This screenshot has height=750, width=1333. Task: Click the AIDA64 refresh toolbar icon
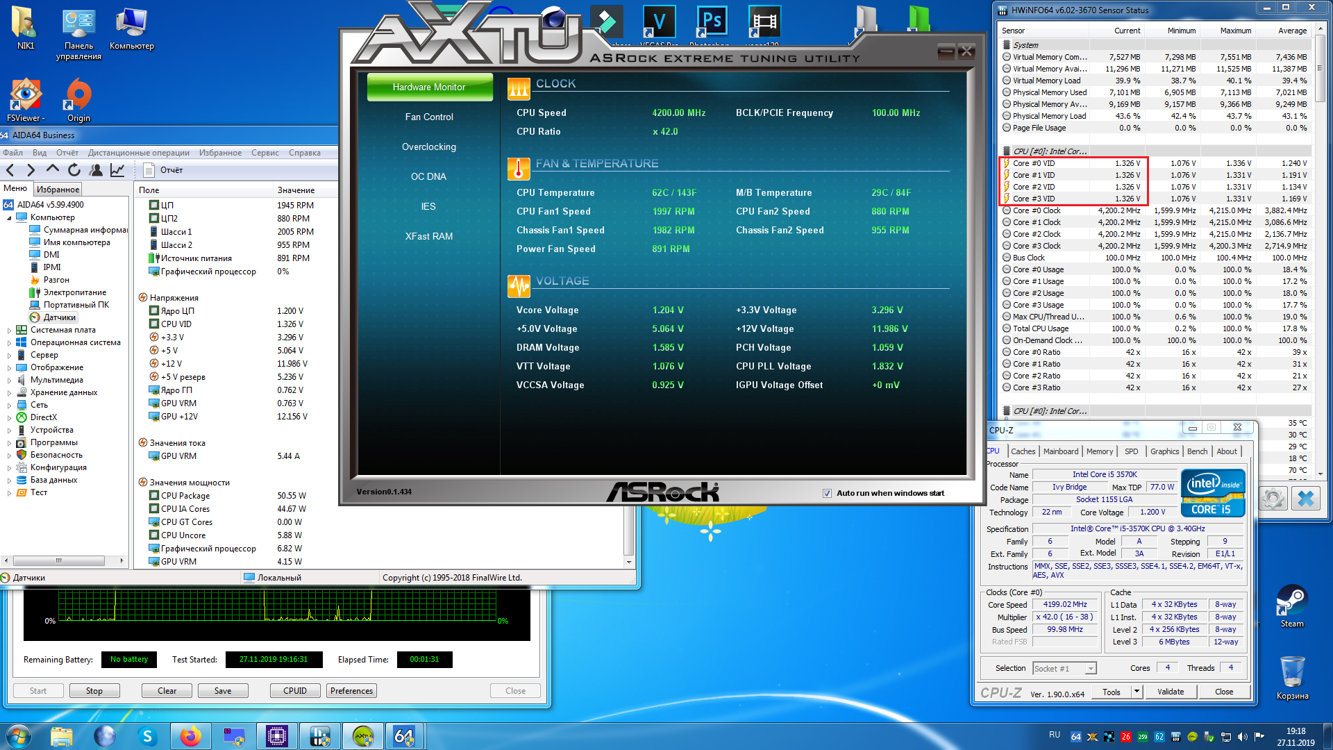pyautogui.click(x=74, y=170)
